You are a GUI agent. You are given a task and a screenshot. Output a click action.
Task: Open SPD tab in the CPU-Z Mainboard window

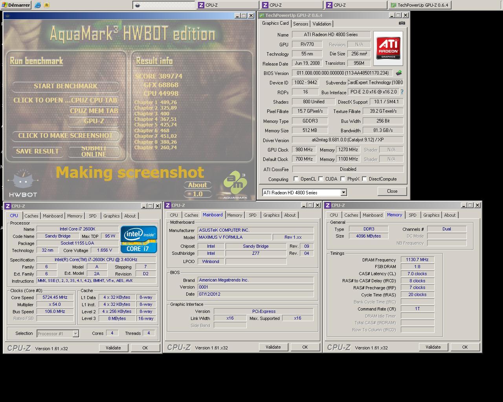(252, 215)
